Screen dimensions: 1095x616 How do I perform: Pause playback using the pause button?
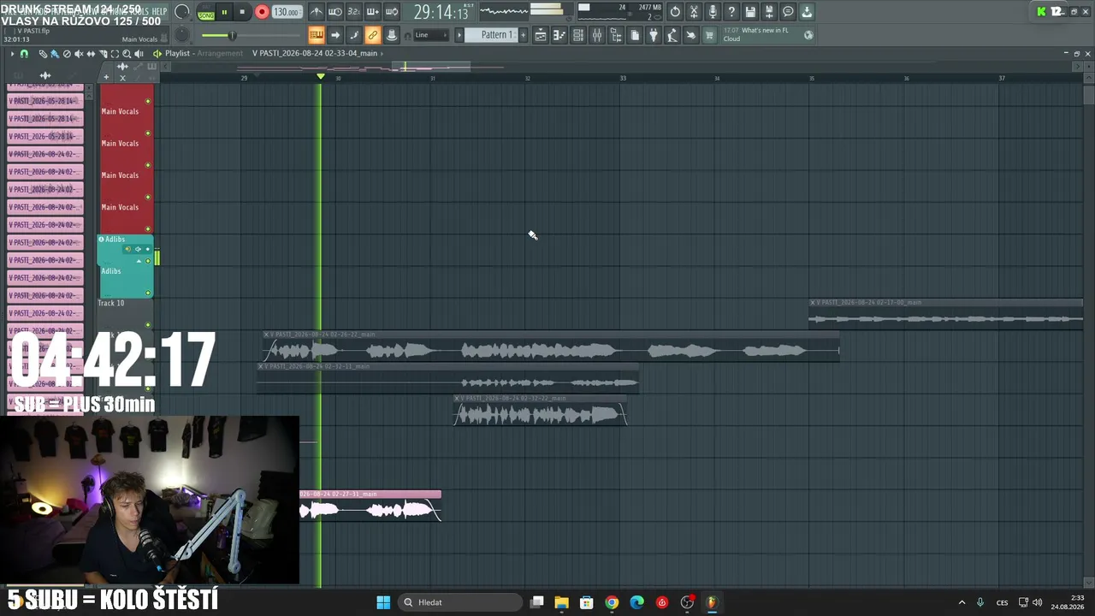[224, 12]
